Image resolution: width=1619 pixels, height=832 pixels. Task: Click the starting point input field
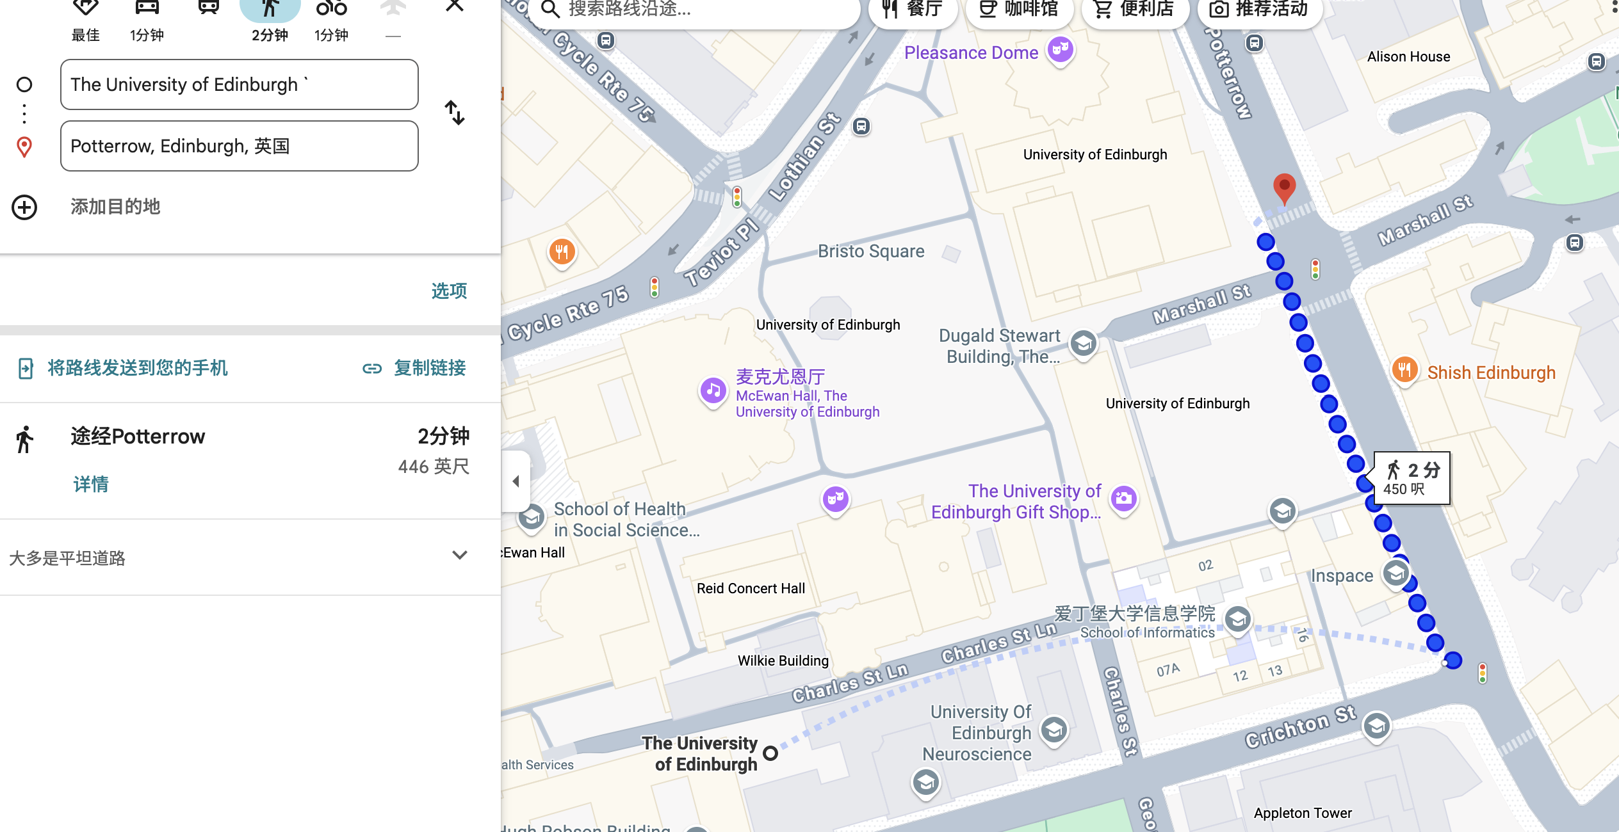239,84
